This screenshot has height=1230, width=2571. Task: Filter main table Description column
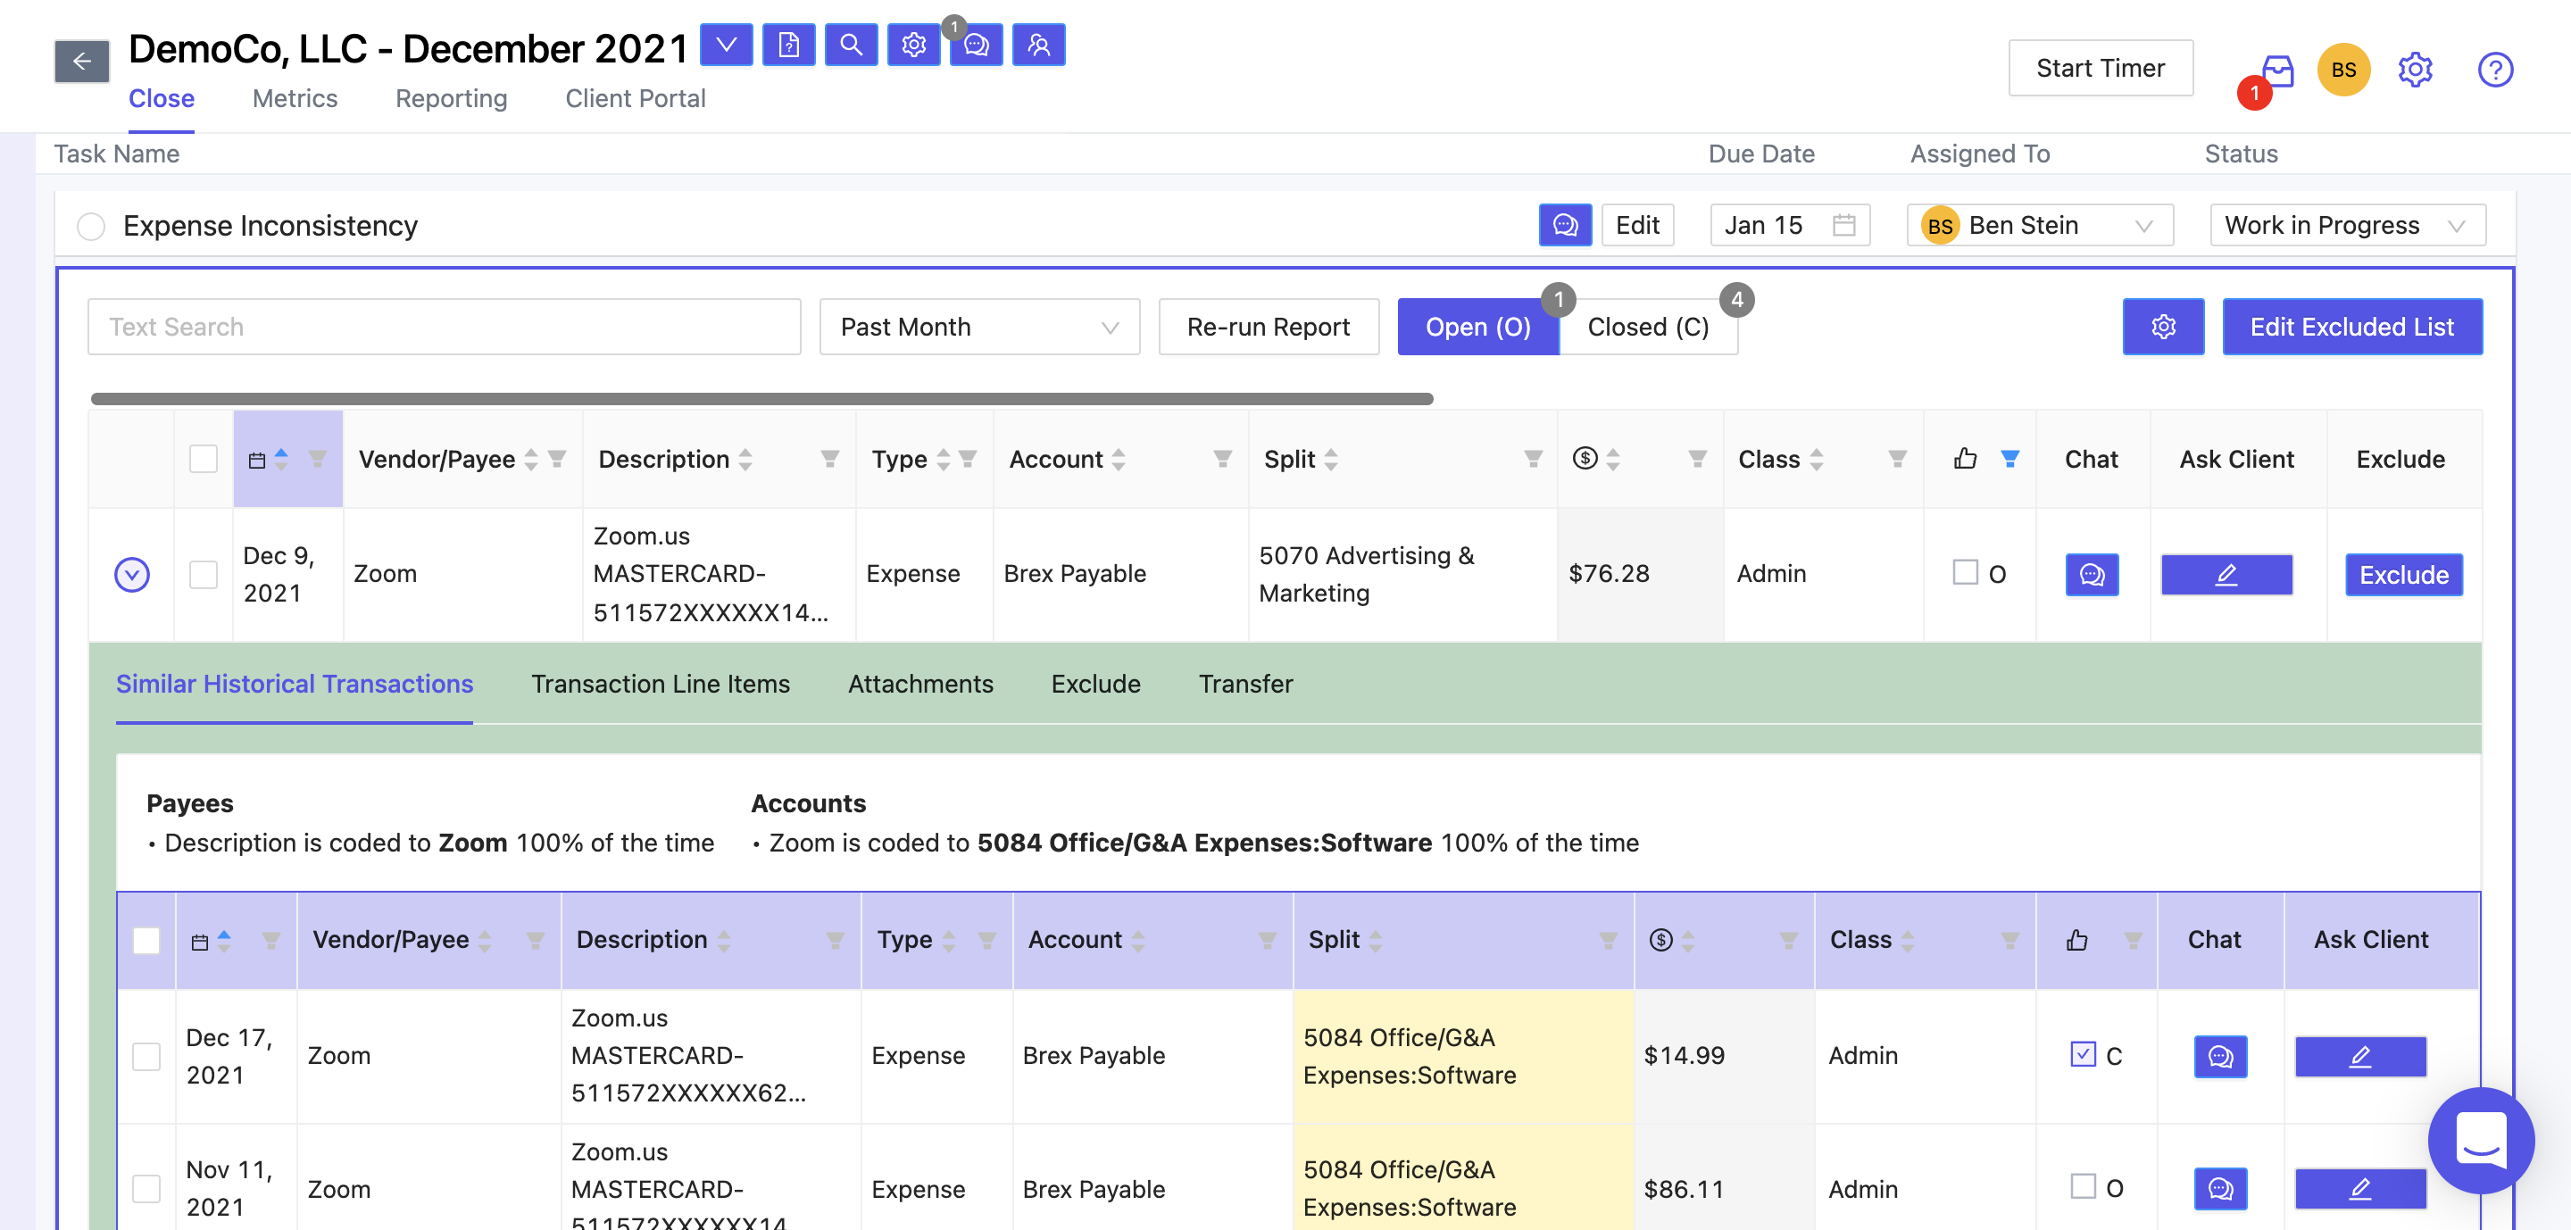829,459
